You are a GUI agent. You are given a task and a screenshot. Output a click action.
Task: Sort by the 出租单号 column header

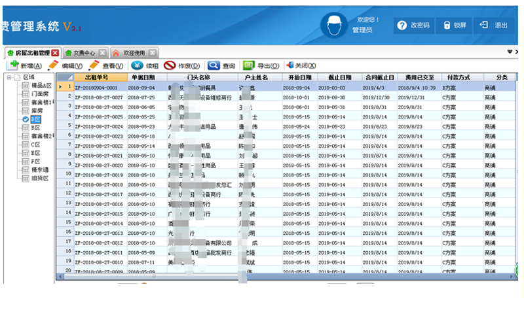(x=96, y=77)
